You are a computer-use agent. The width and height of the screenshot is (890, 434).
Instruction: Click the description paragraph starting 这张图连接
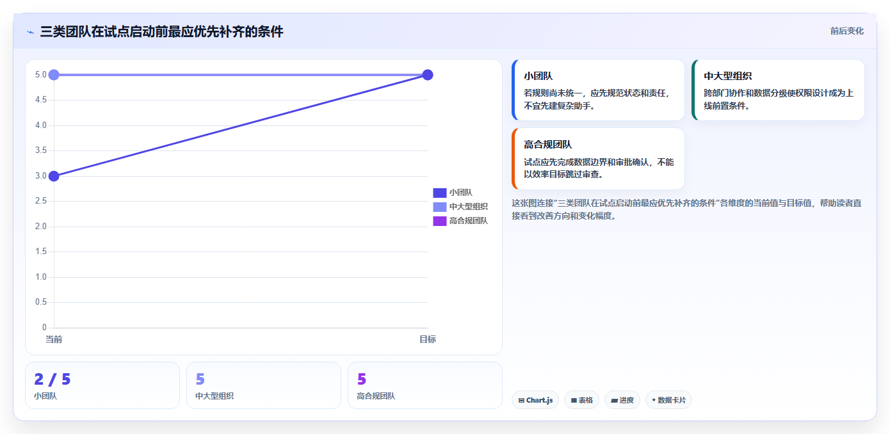coord(688,209)
